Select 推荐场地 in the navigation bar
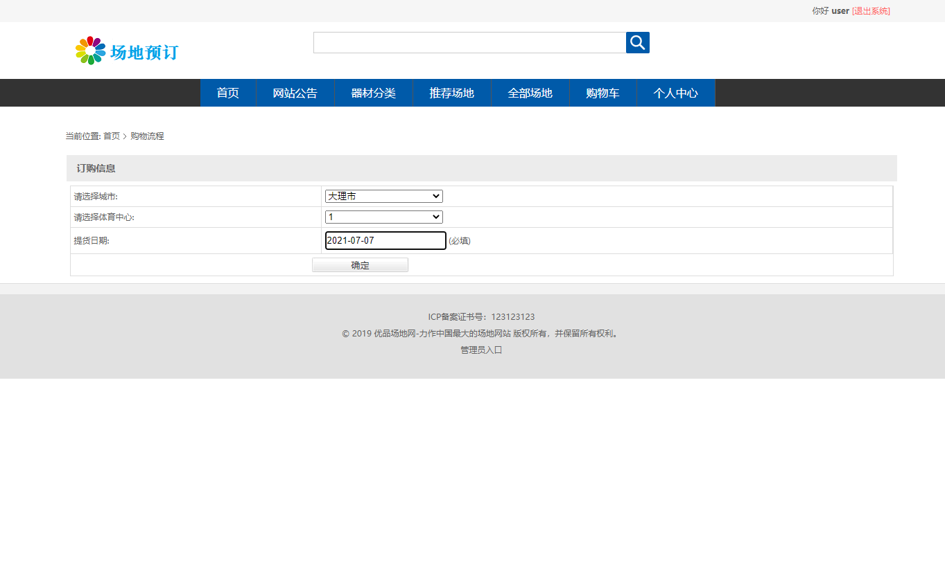 pos(451,92)
